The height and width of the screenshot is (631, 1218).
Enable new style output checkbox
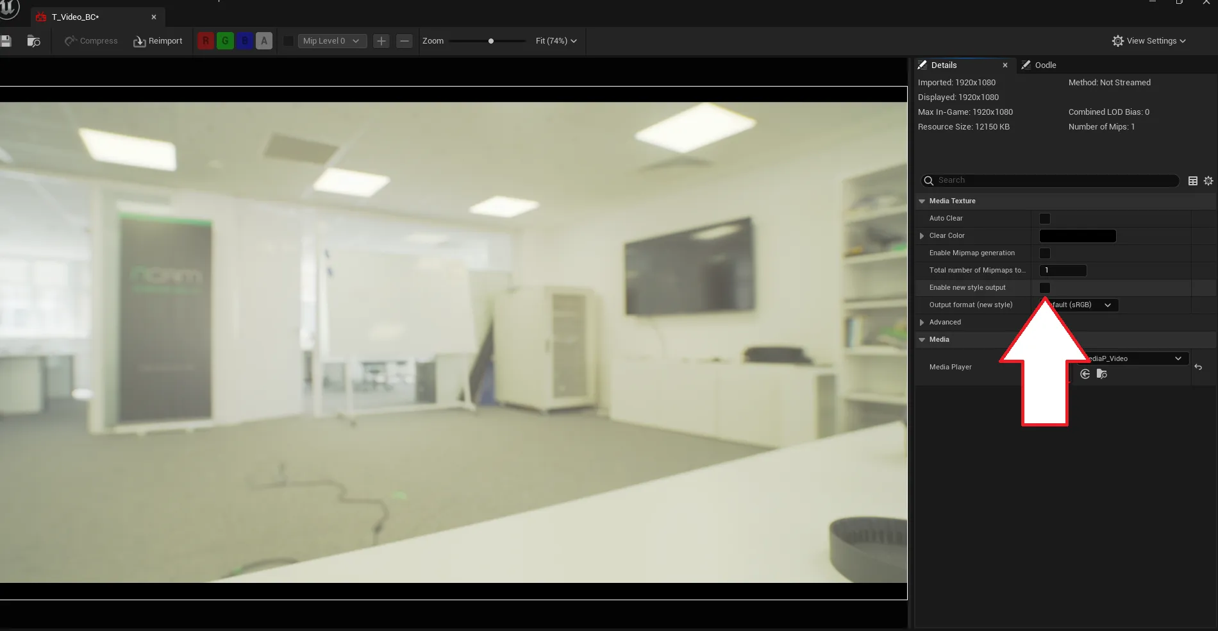pyautogui.click(x=1045, y=288)
